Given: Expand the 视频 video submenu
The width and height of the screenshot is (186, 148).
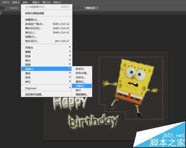Looking at the screenshot, I should [x=46, y=65].
